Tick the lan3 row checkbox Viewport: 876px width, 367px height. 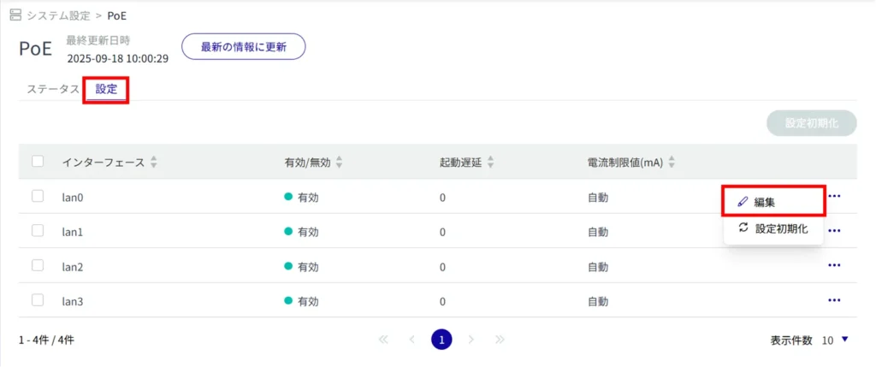38,300
